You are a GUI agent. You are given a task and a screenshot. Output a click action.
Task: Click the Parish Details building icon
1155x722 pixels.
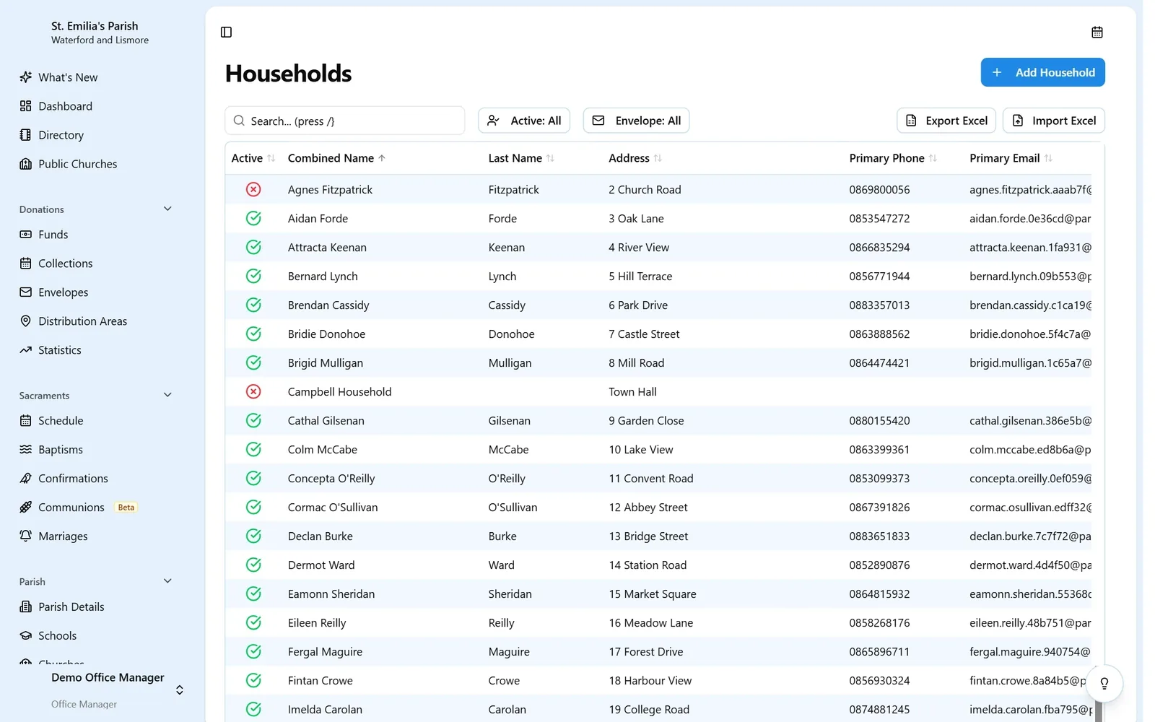(26, 607)
